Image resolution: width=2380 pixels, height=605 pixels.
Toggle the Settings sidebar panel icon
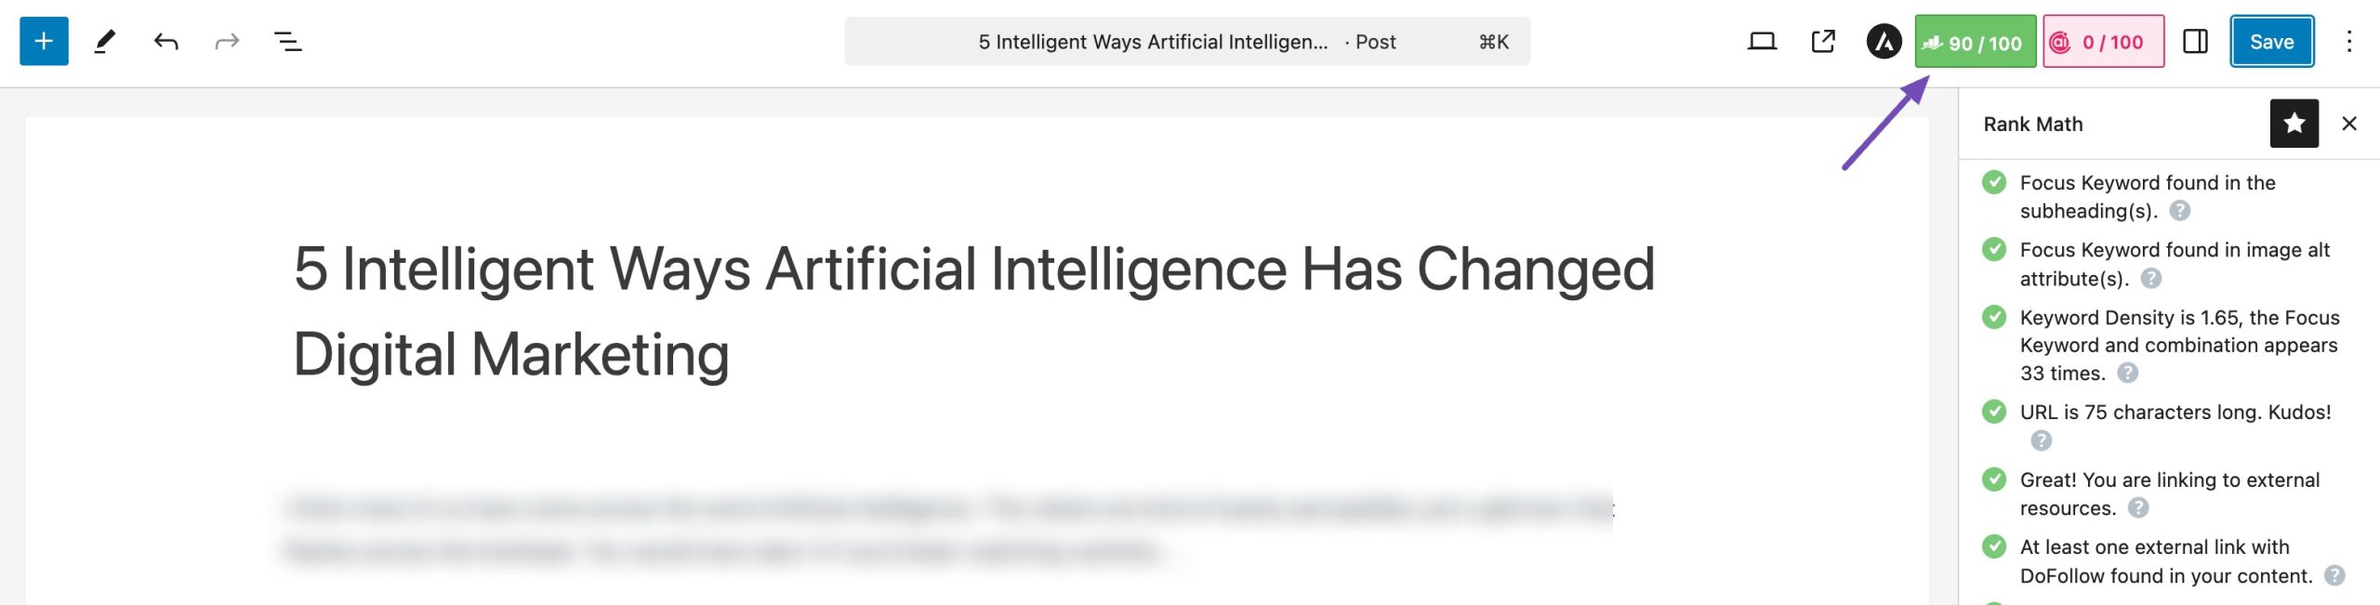2195,41
